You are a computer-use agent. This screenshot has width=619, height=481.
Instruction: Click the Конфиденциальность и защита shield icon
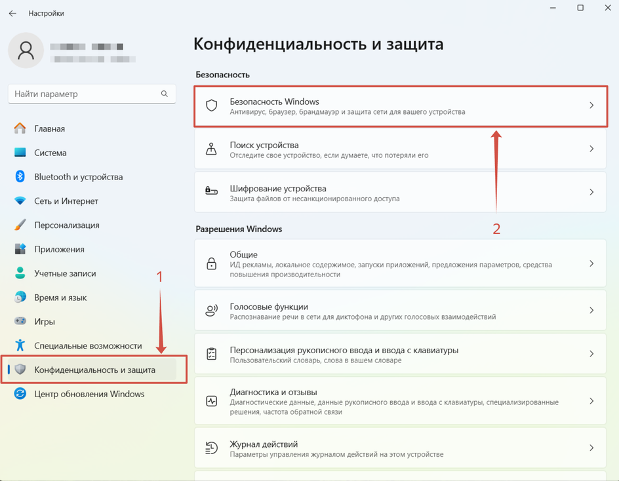(x=20, y=370)
